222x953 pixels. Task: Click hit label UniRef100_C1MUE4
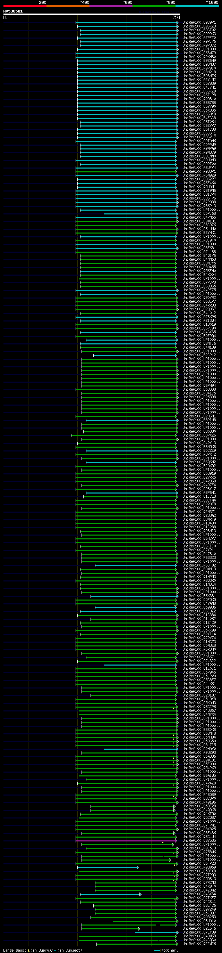pos(199,585)
